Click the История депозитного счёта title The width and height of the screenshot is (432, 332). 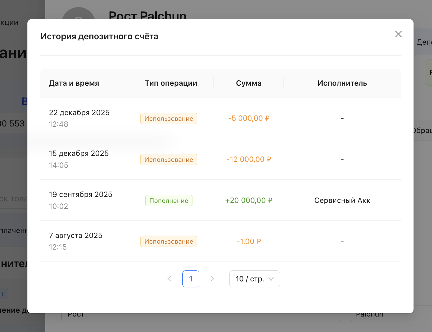(99, 37)
